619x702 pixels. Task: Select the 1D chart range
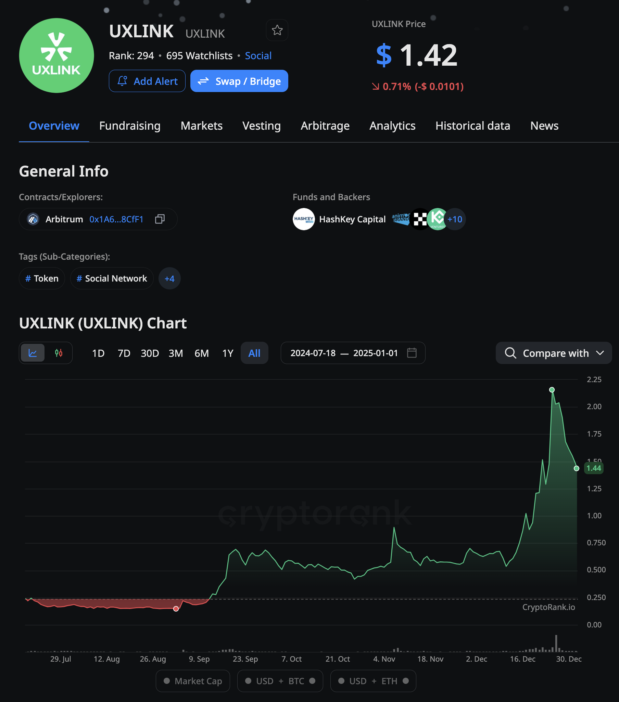click(98, 353)
